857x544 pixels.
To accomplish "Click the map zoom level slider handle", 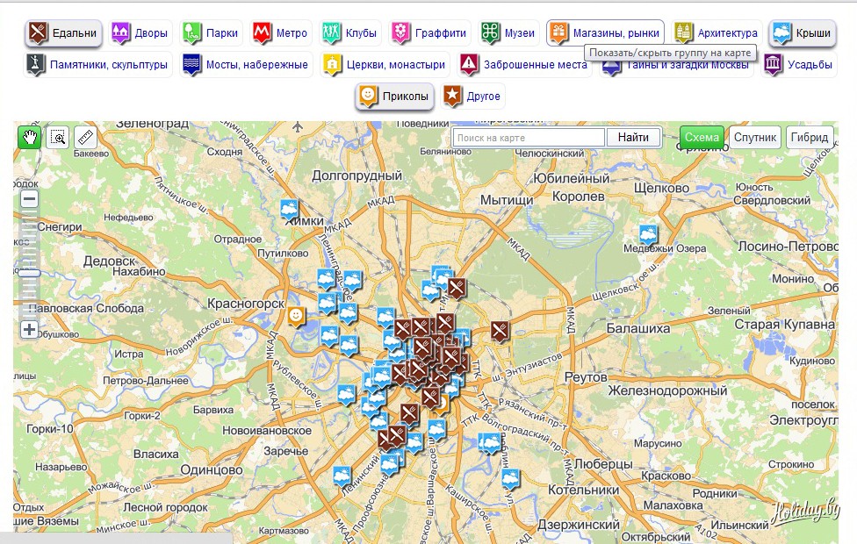I will point(29,274).
